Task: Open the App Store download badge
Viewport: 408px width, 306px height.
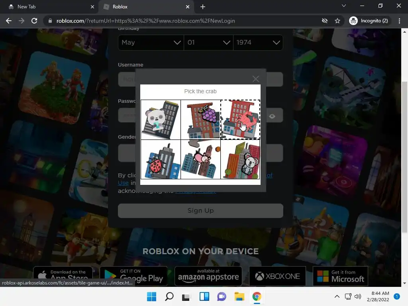Action: coord(63,276)
